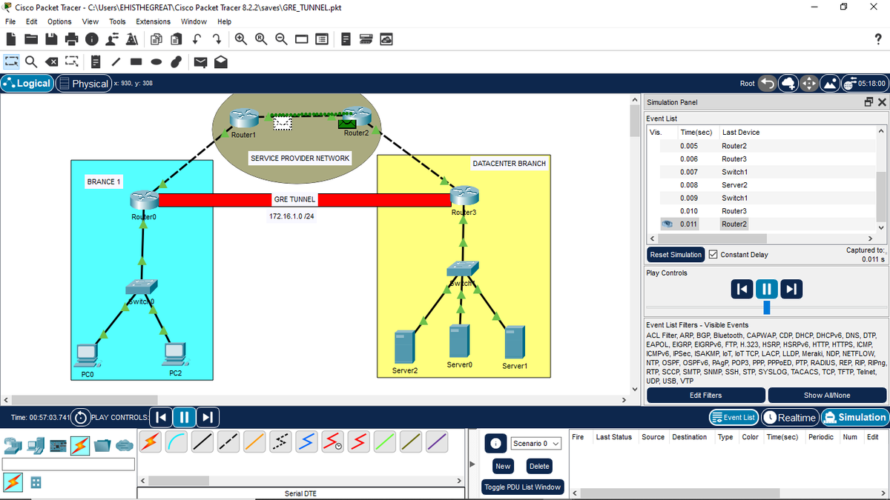Open the View menu
The image size is (890, 500).
pyautogui.click(x=90, y=21)
